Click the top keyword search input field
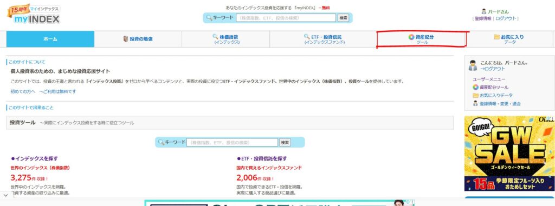This screenshot has height=206, width=555. pos(286,18)
